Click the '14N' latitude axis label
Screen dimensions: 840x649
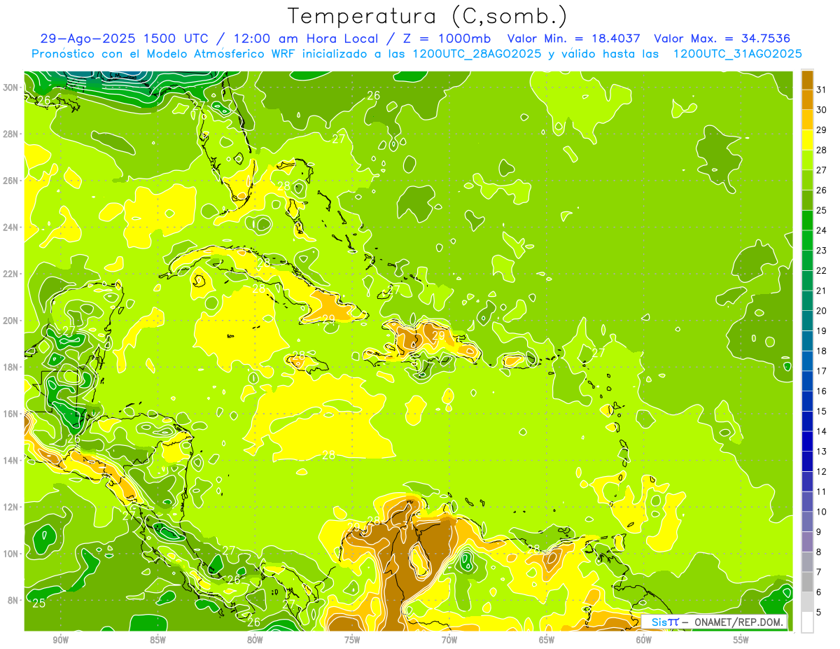click(x=10, y=461)
